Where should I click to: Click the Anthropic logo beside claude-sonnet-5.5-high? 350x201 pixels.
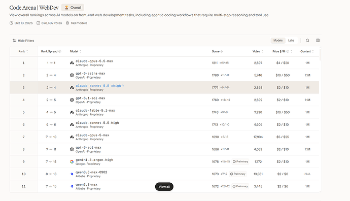click(x=72, y=125)
